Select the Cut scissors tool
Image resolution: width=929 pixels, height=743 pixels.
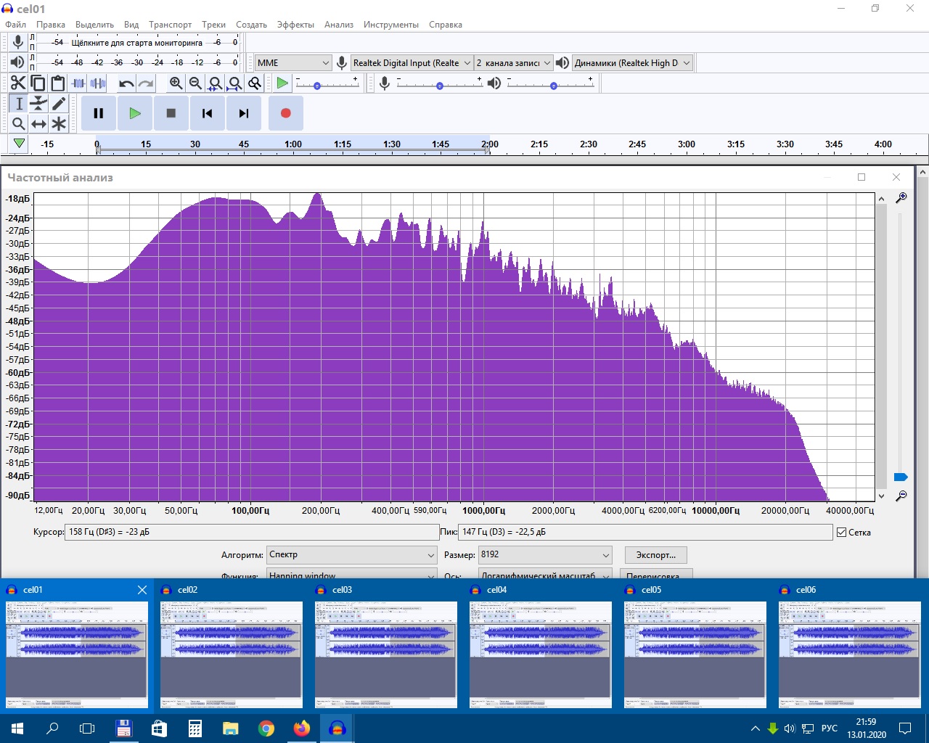[18, 83]
